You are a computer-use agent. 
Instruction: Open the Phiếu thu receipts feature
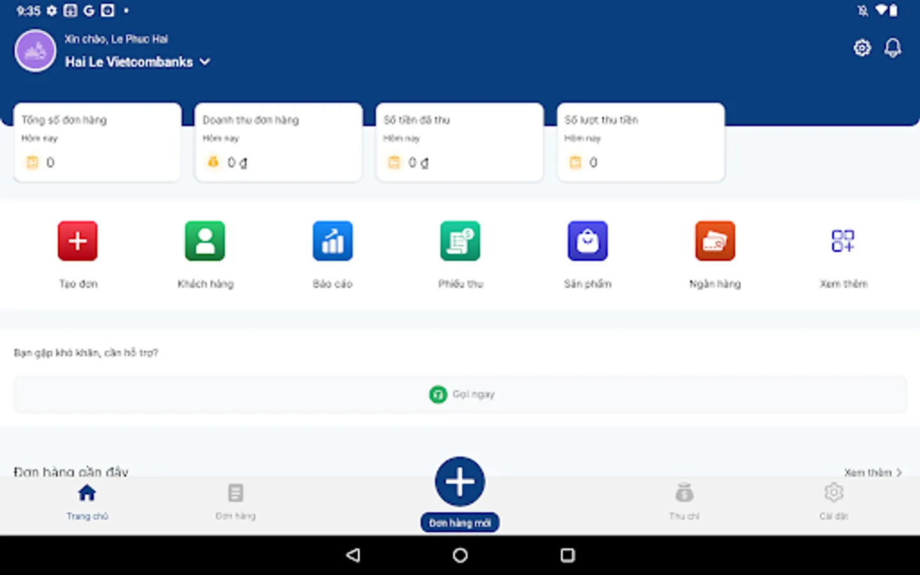pyautogui.click(x=460, y=252)
